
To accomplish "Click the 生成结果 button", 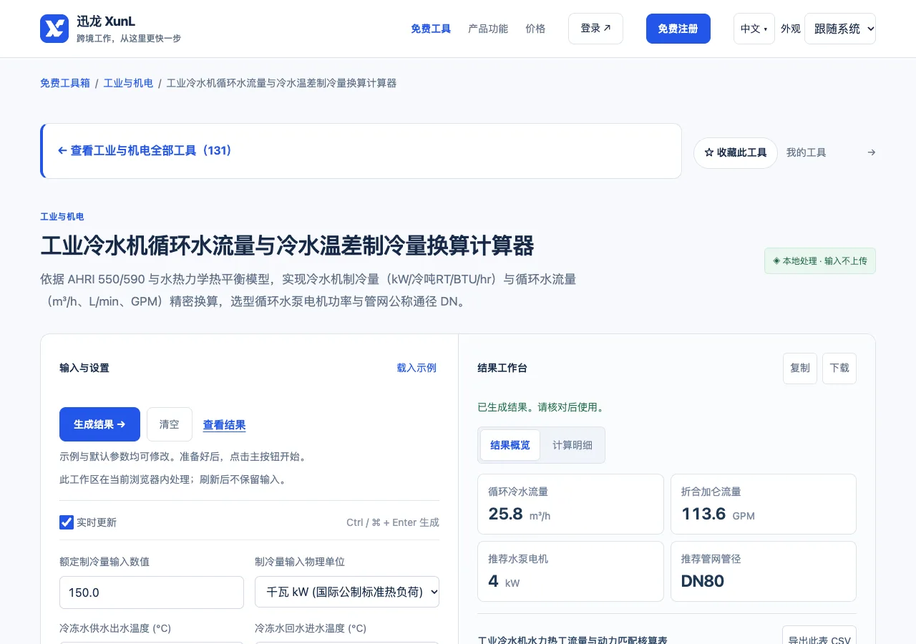I will [99, 424].
